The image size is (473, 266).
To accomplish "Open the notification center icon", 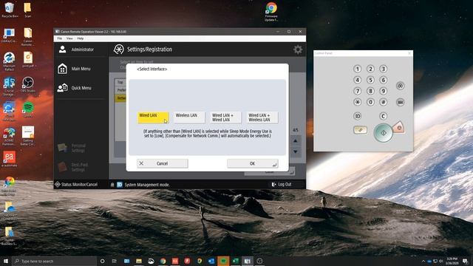I will (x=465, y=261).
